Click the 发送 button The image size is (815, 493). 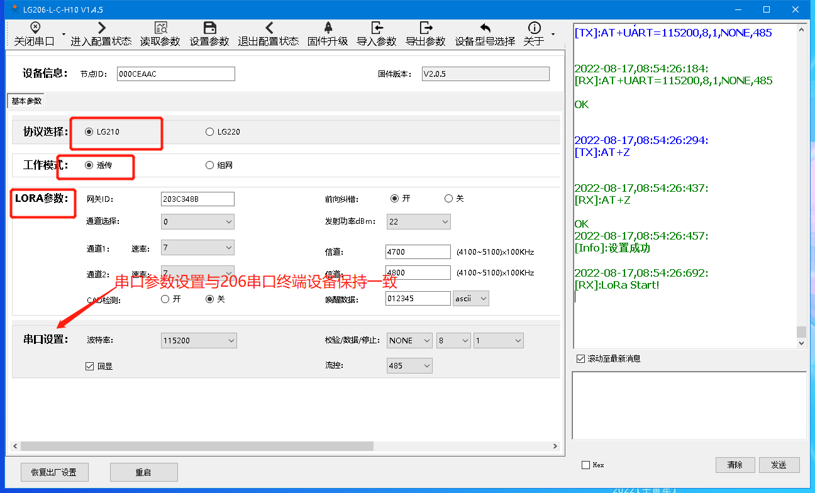click(x=779, y=465)
